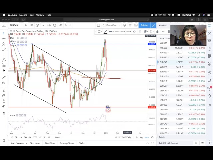The width and height of the screenshot is (213, 160).
Task: Open the Window menu in menu bar
Action: click(40, 15)
